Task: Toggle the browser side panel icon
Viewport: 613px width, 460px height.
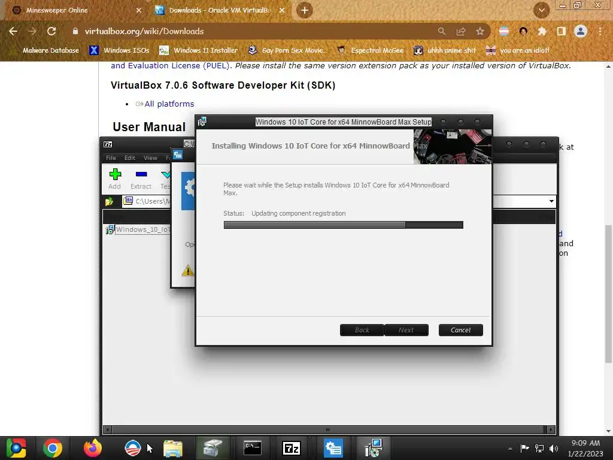Action: 562,31
